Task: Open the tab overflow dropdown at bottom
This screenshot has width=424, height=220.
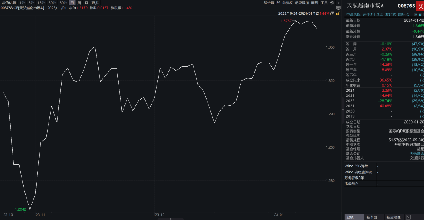Action: tap(408, 217)
